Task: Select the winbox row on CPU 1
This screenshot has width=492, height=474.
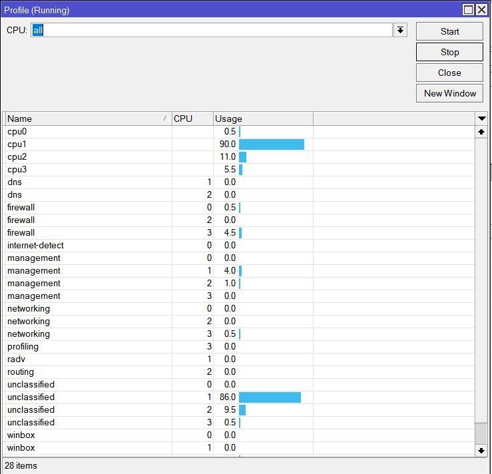Action: [x=240, y=448]
